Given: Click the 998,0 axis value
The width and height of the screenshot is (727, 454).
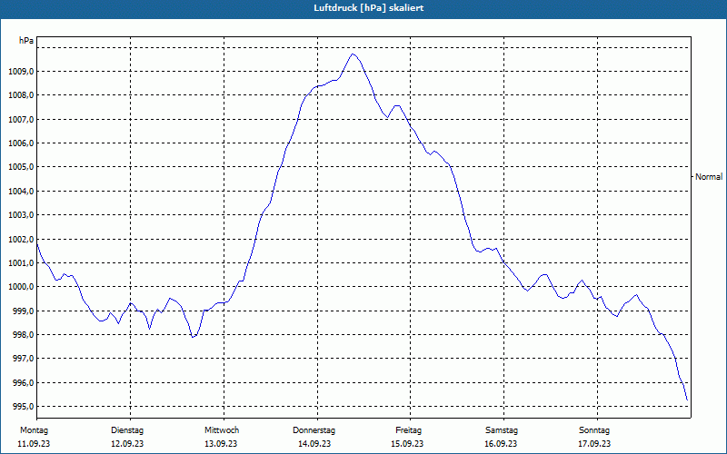Looking at the screenshot, I should (23, 335).
